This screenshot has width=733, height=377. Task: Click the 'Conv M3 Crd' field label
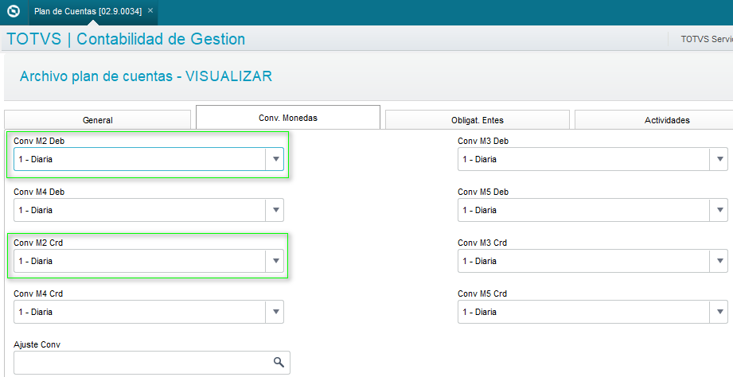coord(482,243)
